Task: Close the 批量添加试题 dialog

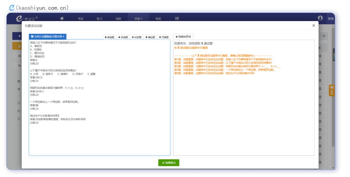Action: tap(314, 26)
